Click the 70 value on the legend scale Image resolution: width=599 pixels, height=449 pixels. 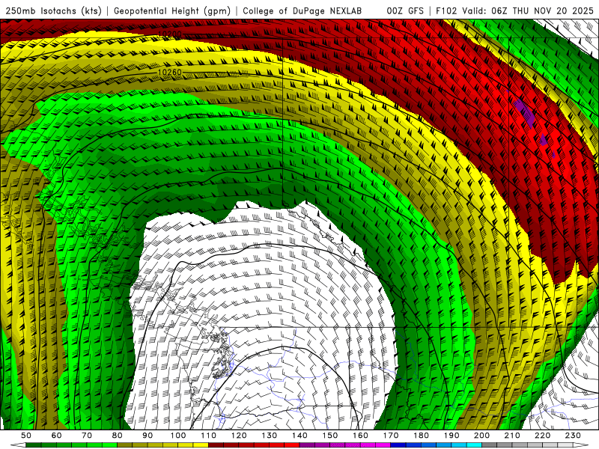pos(87,436)
